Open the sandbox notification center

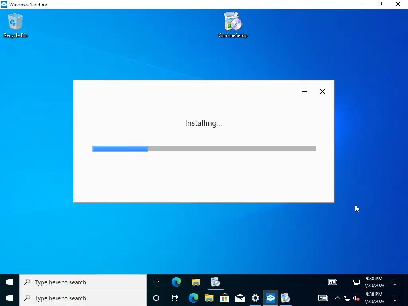point(395,282)
